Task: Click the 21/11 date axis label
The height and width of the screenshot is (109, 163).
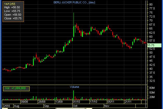Action: 128,102
